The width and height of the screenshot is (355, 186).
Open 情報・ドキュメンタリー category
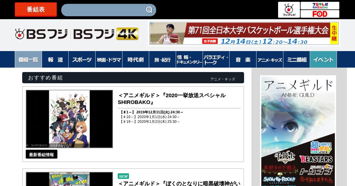(x=189, y=59)
